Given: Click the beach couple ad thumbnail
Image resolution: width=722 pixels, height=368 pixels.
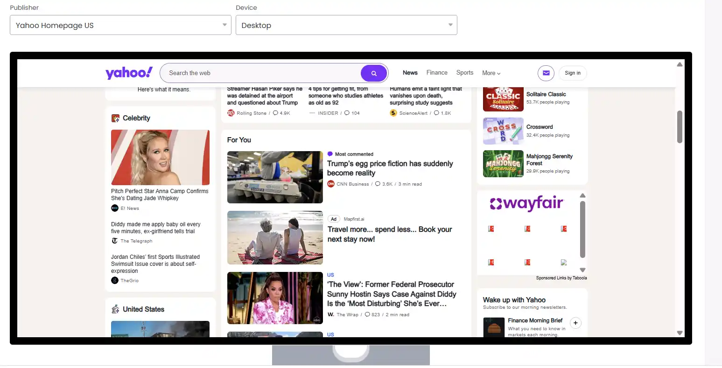Looking at the screenshot, I should [x=275, y=238].
